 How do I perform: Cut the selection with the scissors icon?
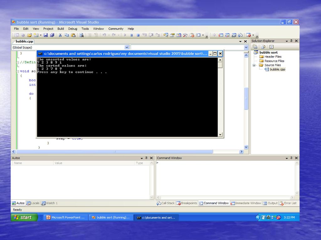point(60,35)
